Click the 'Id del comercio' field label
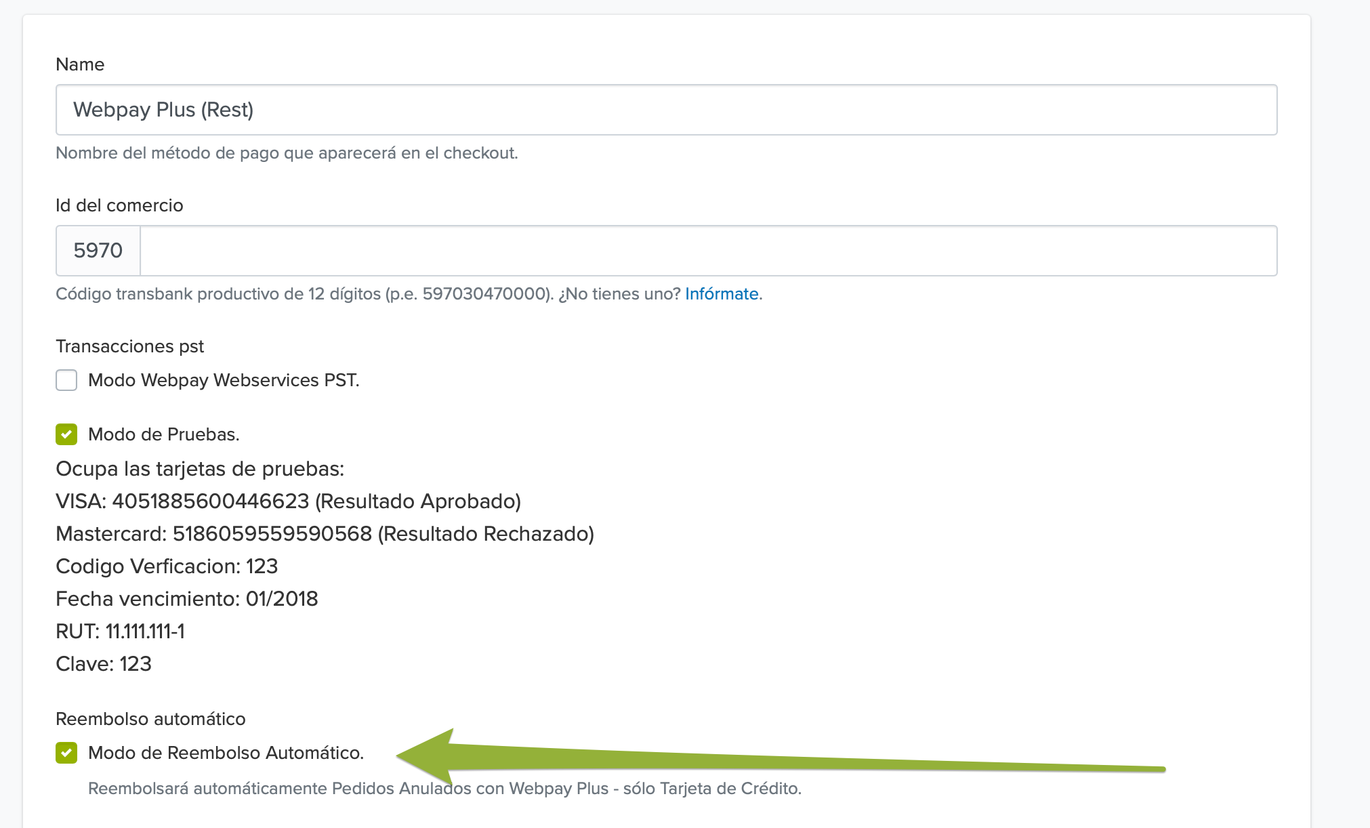The height and width of the screenshot is (828, 1370). click(119, 205)
